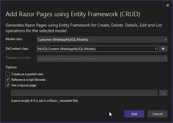173x123 pixels.
Task: Click the Database provider dropdown arrow
Action: click(165, 58)
